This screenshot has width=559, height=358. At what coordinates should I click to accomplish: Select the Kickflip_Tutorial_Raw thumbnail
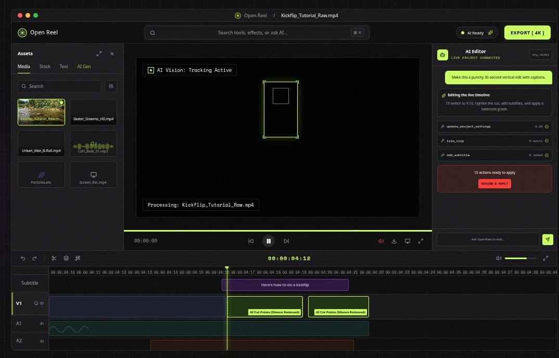click(41, 112)
